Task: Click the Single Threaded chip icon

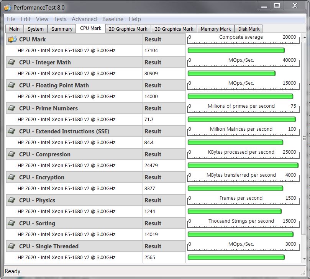Action: click(11, 246)
